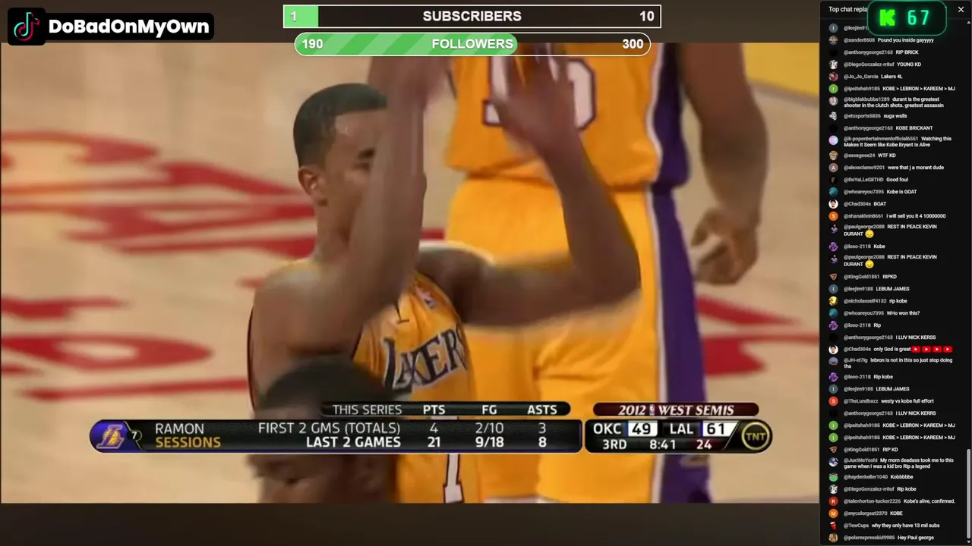Image resolution: width=972 pixels, height=546 pixels.
Task: Click the 'WTF KD' message text
Action: coord(887,155)
